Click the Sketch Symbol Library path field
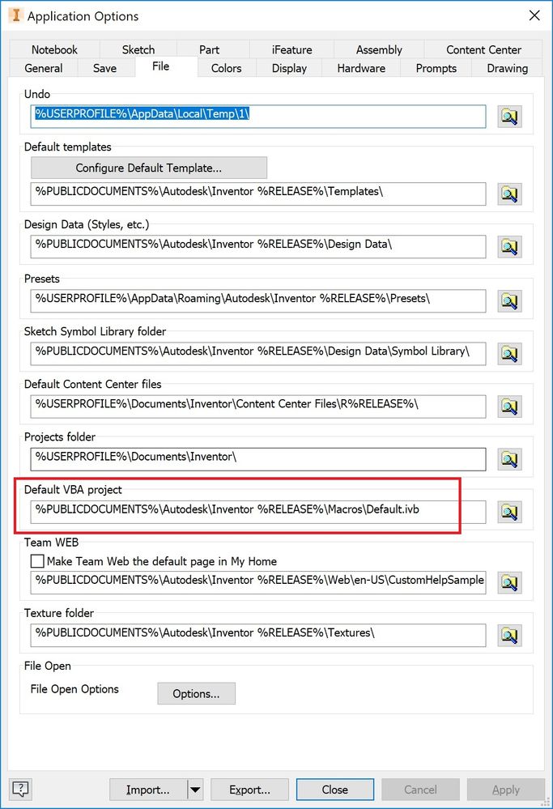The image size is (553, 809). [x=258, y=353]
